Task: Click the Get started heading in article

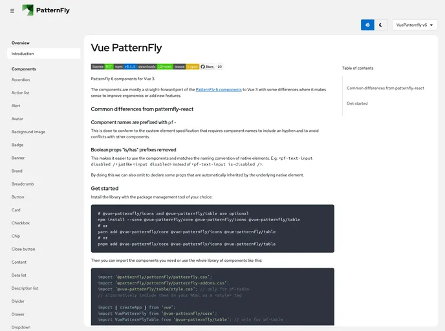Action: pyautogui.click(x=104, y=188)
